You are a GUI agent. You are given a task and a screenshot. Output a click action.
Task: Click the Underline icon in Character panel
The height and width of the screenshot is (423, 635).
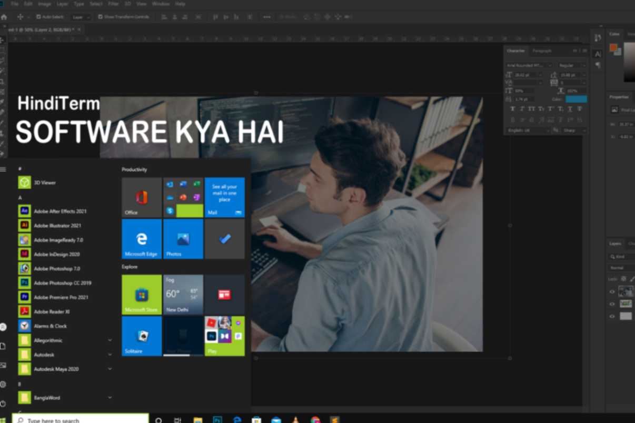(x=570, y=108)
